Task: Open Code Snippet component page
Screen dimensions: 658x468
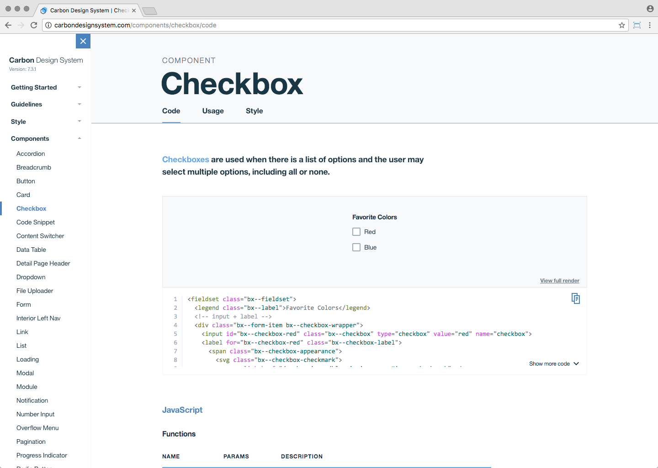Action: [36, 222]
